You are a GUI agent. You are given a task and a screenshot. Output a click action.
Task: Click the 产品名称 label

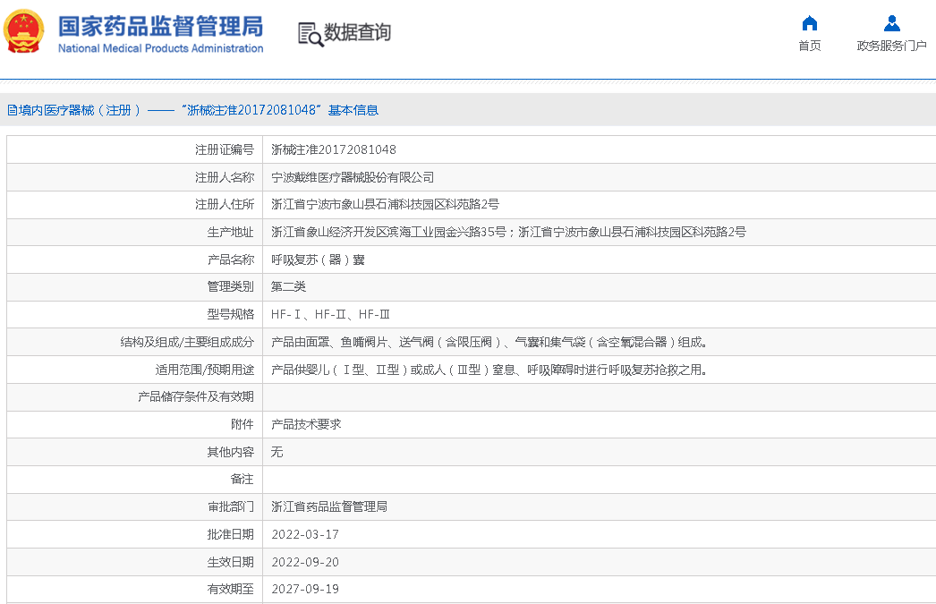coord(230,259)
